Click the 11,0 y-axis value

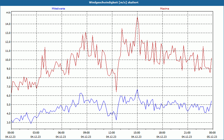[x=8, y=51]
